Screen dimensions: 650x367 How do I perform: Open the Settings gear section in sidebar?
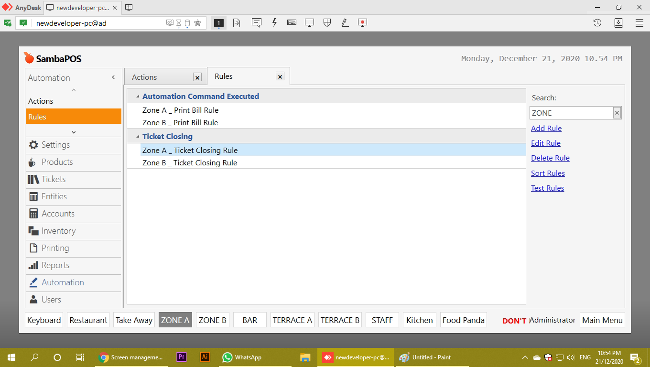(74, 145)
